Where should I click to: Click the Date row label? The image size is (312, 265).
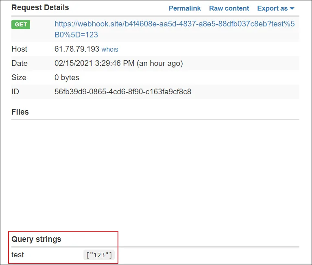coord(20,63)
